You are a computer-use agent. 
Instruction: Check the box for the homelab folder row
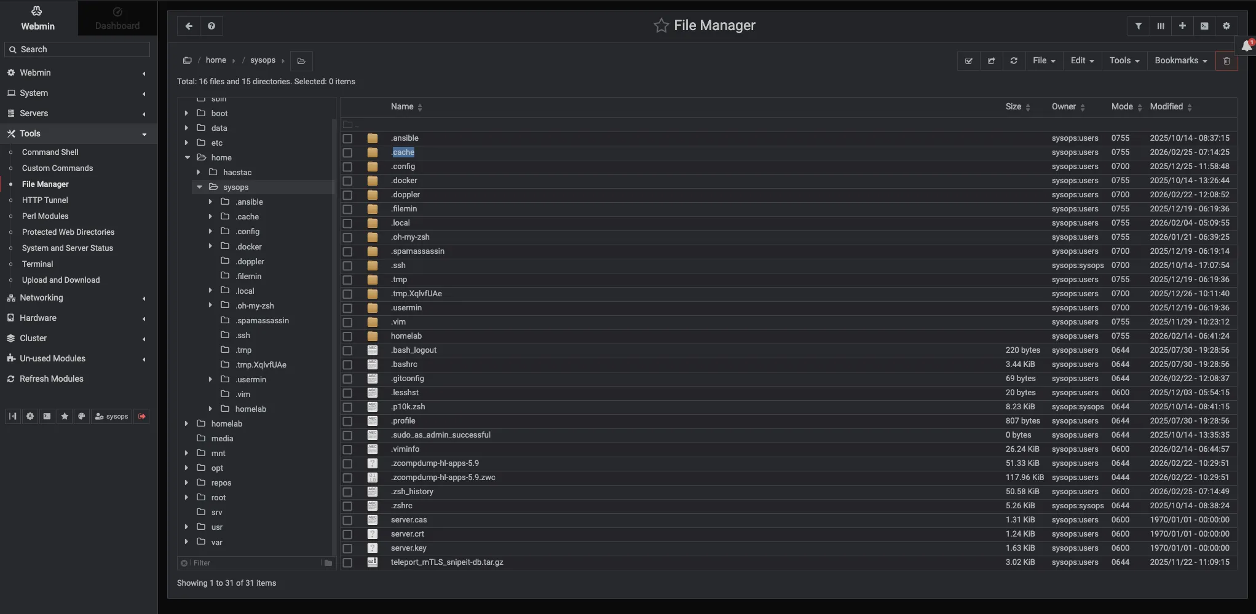tap(348, 337)
